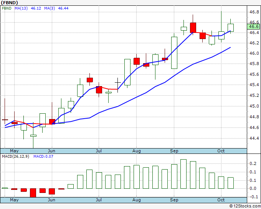Select the largest red MACD histogram bar

coord(33,193)
